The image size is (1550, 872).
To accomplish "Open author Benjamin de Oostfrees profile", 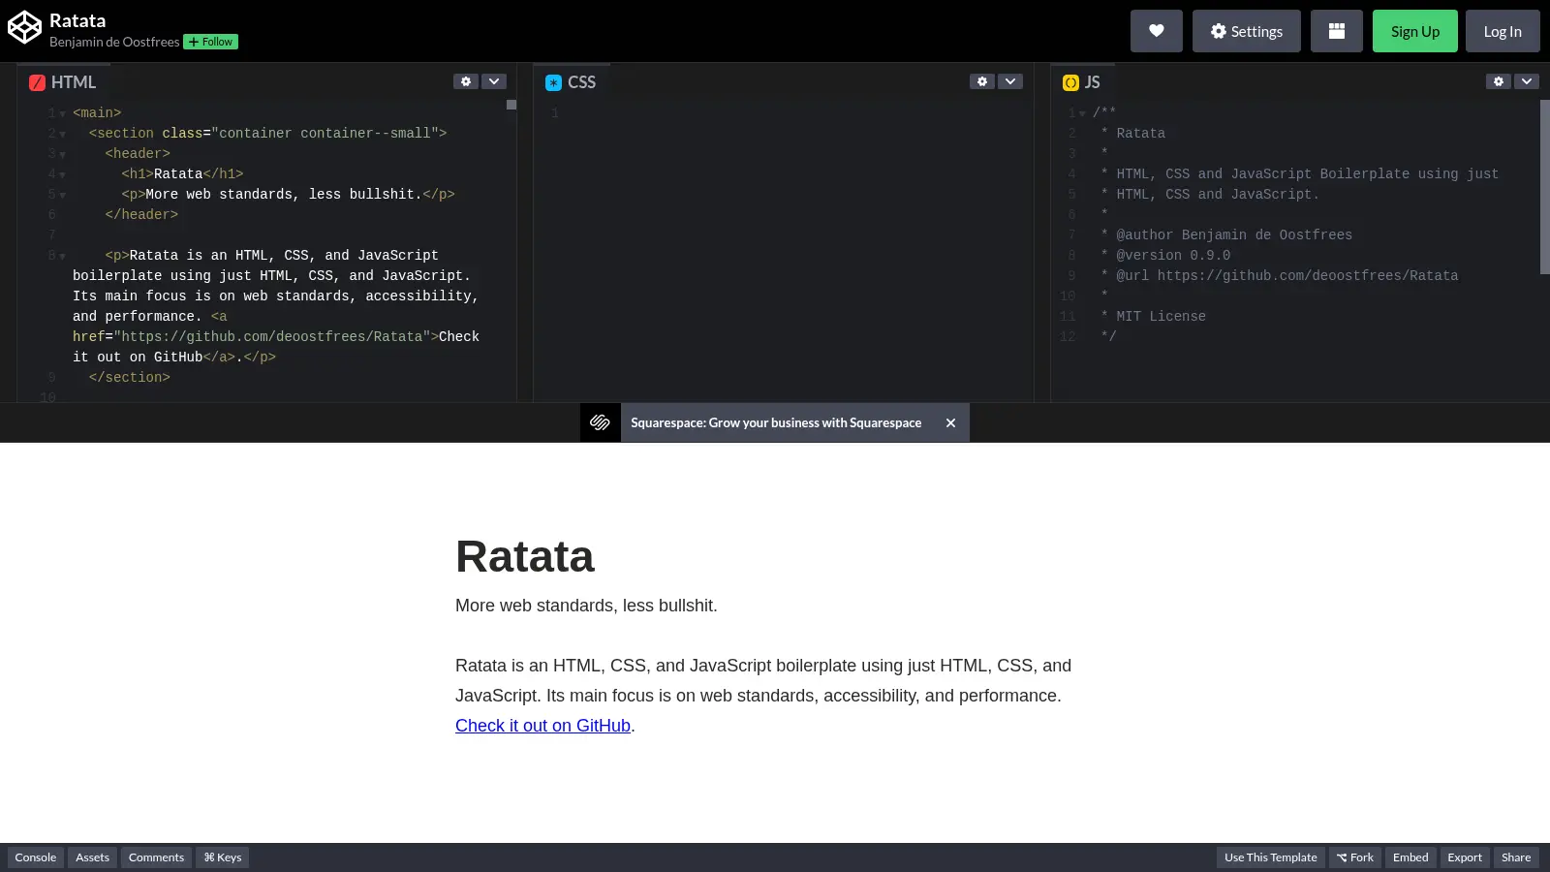I will click(114, 42).
